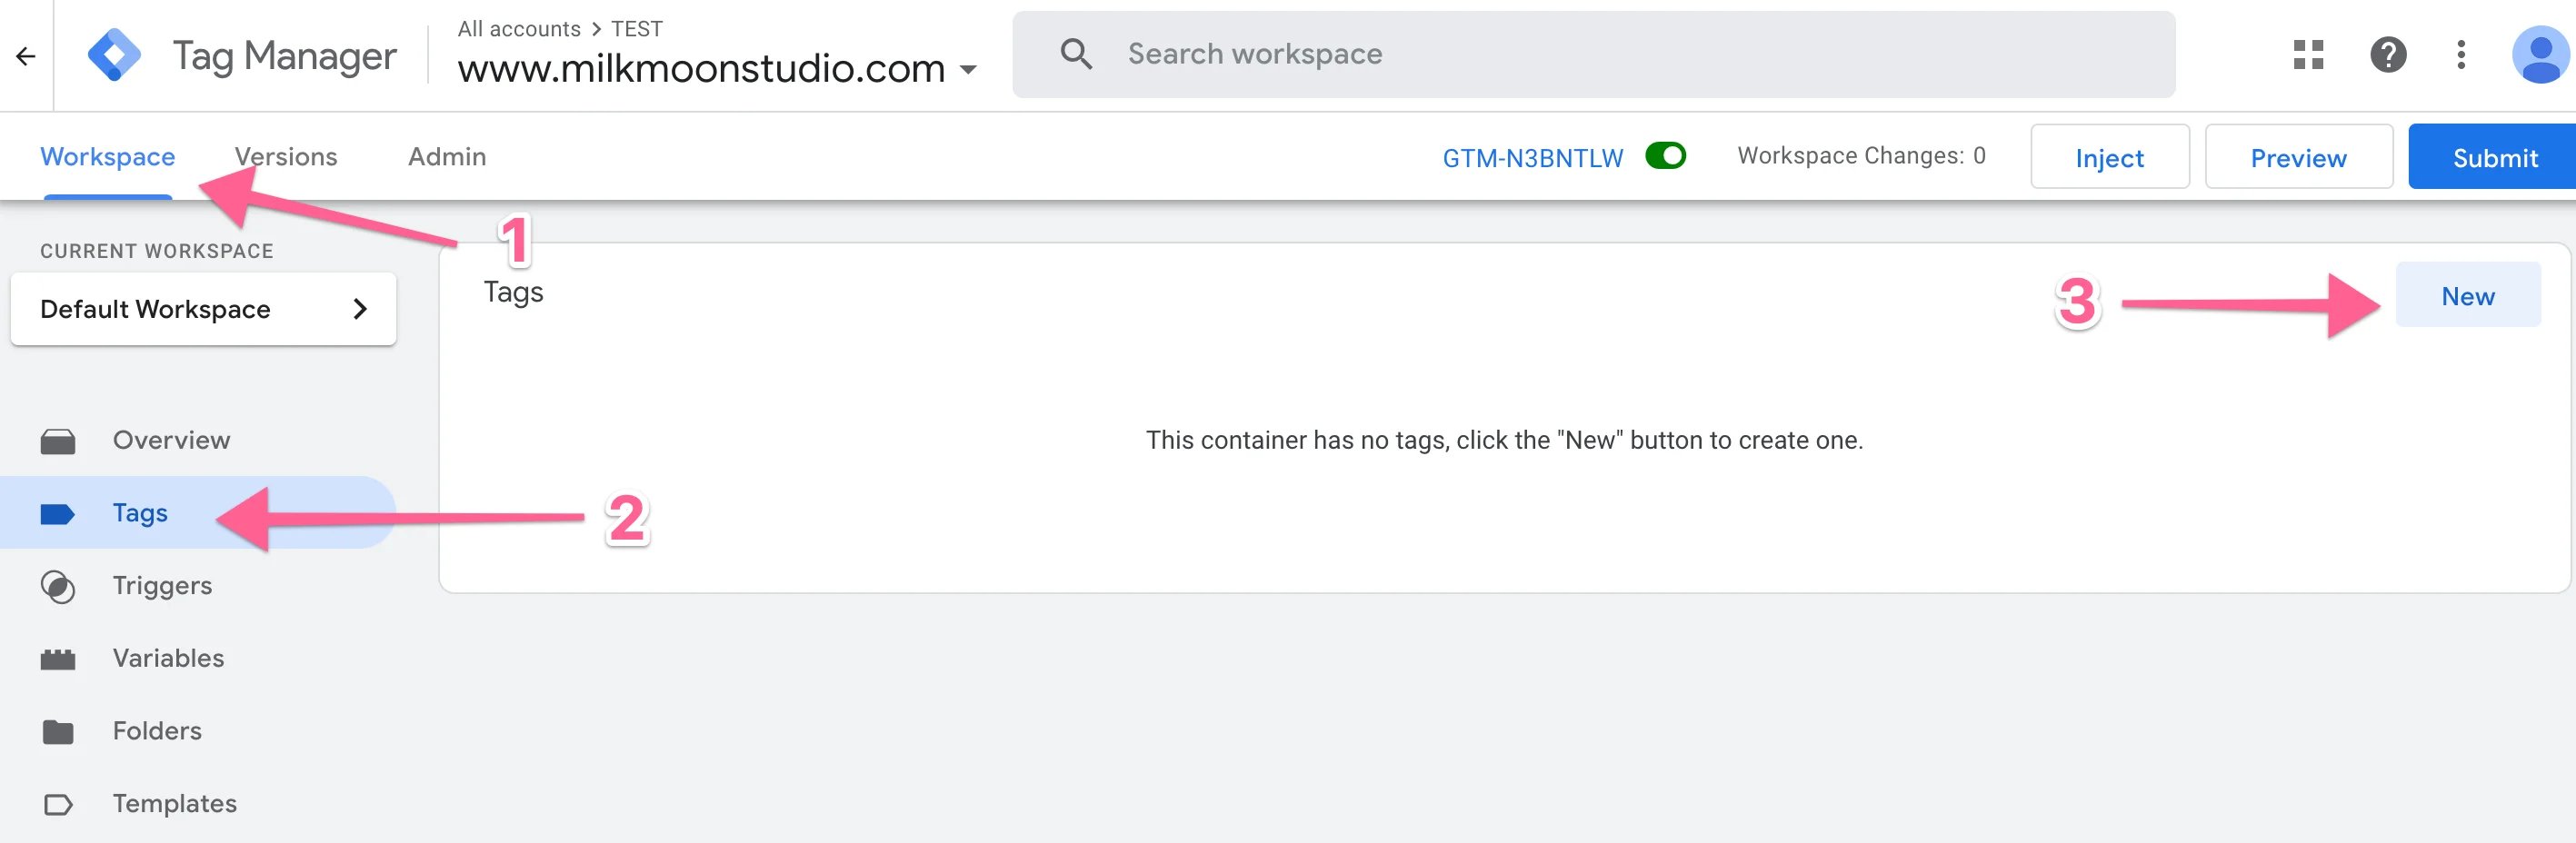
Task: Open the Overview sidebar icon
Action: point(59,440)
